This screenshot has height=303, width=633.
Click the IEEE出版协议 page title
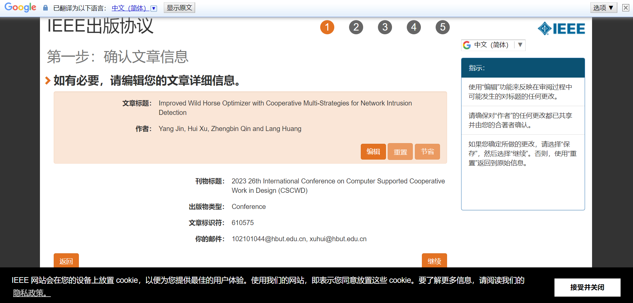click(100, 26)
